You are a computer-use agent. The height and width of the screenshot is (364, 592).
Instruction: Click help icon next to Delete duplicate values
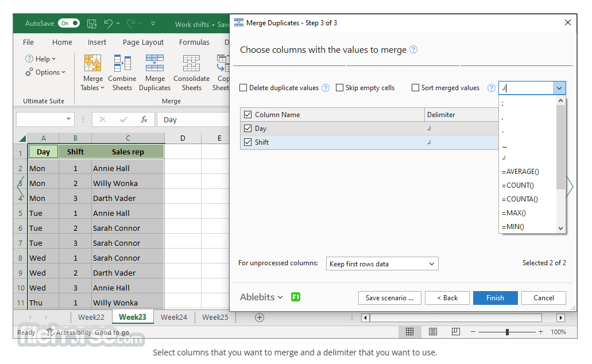pos(326,88)
